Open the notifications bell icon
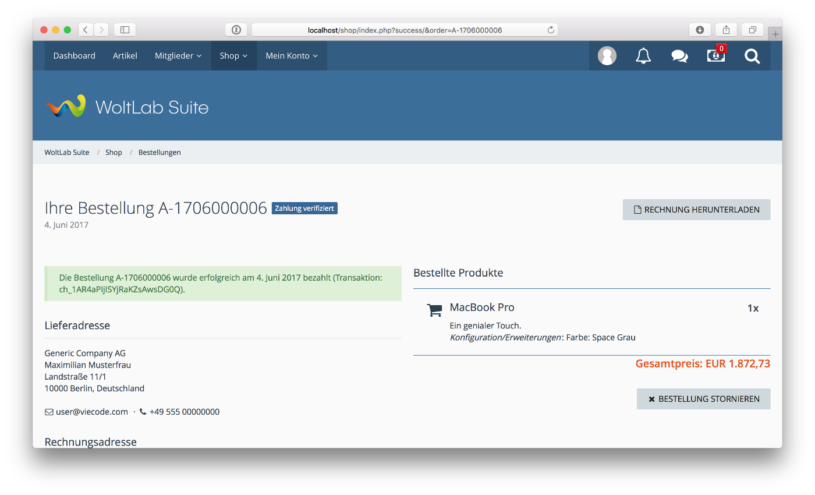 [643, 56]
